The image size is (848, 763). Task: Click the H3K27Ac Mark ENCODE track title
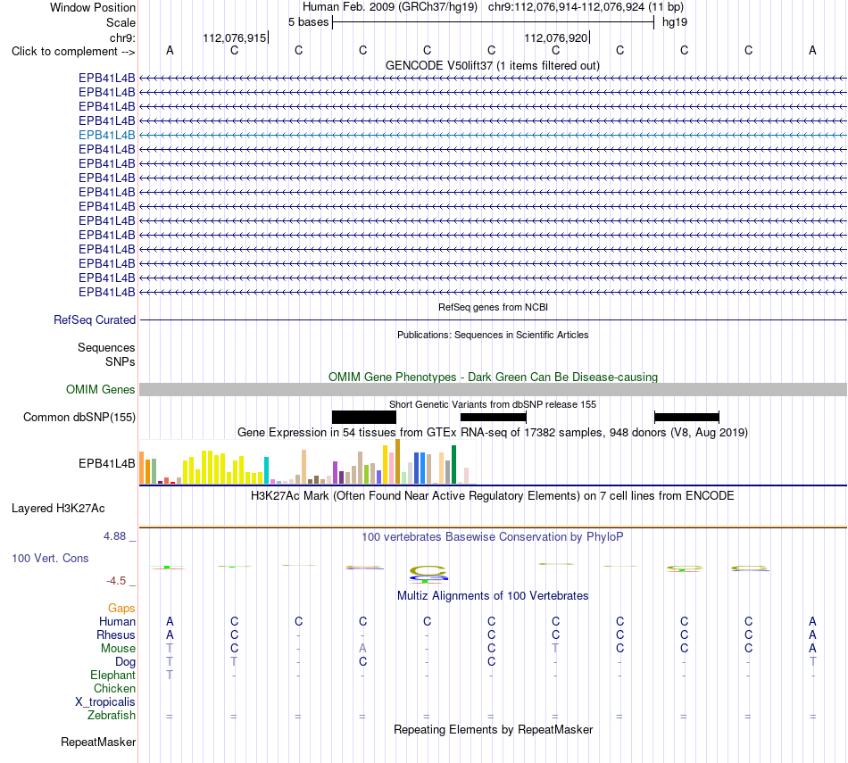(x=493, y=496)
